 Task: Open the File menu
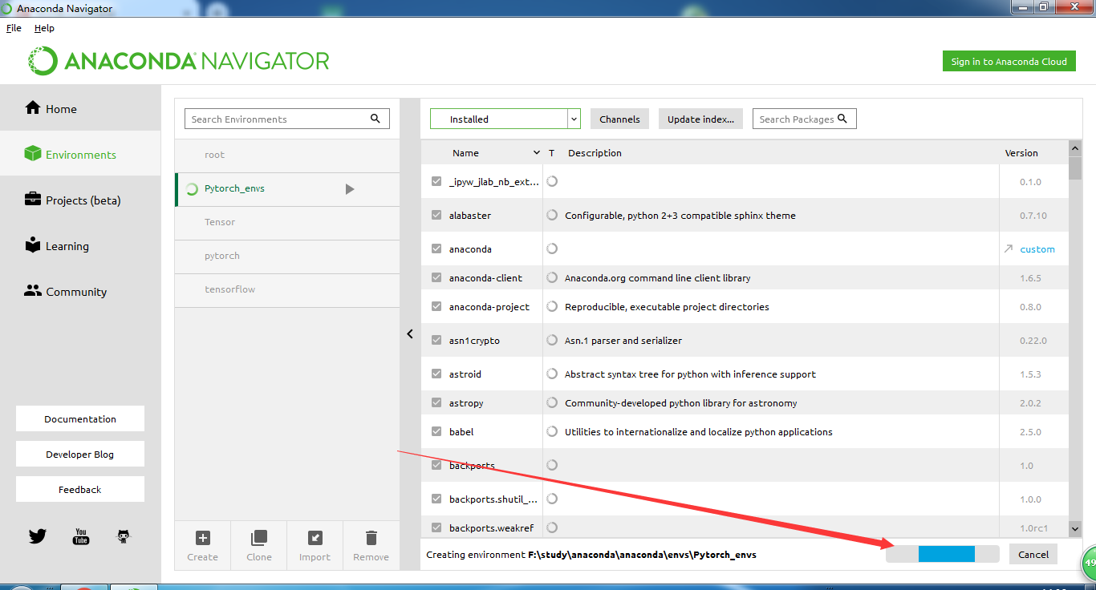pyautogui.click(x=14, y=28)
